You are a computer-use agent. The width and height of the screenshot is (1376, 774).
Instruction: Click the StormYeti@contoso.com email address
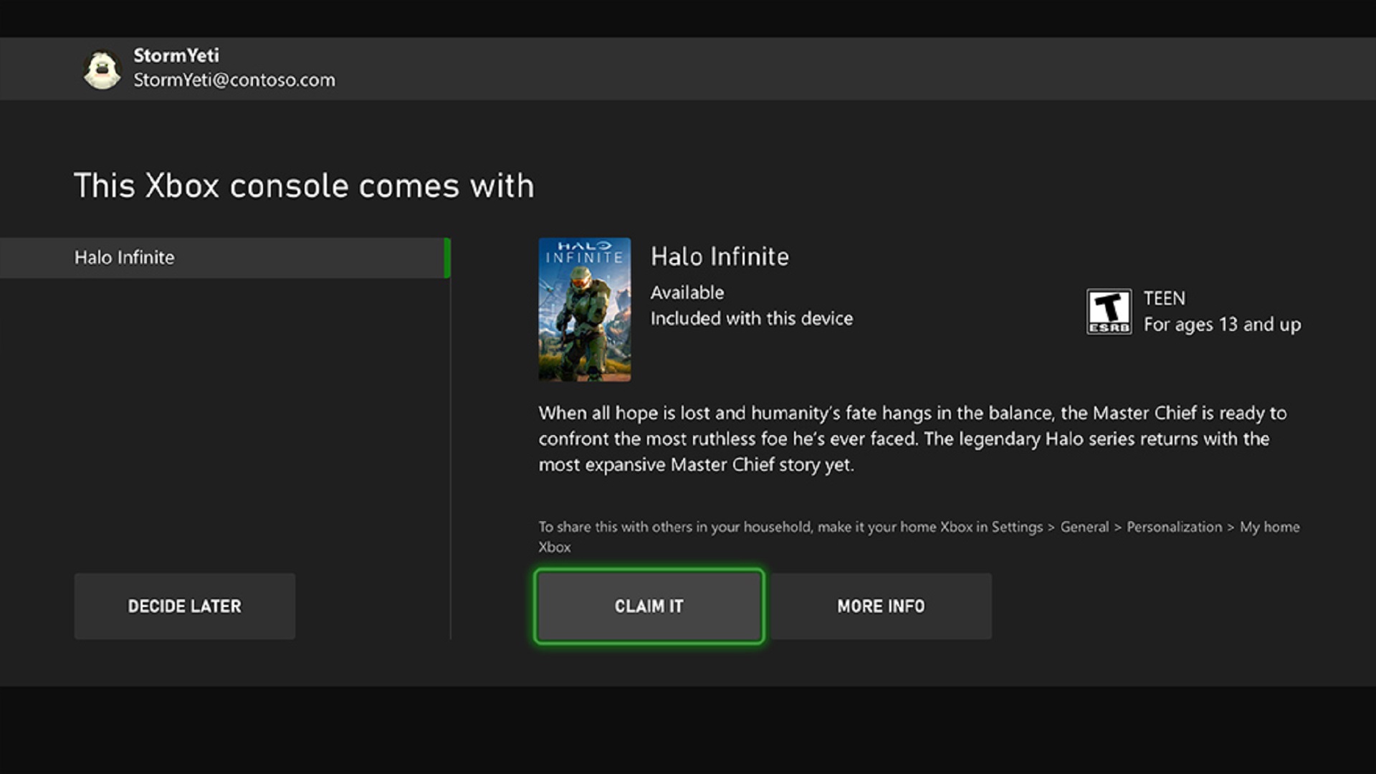pos(234,80)
